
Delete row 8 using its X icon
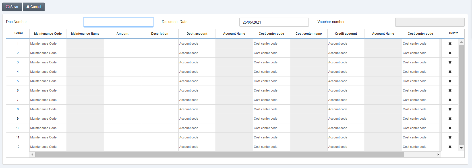click(x=450, y=109)
